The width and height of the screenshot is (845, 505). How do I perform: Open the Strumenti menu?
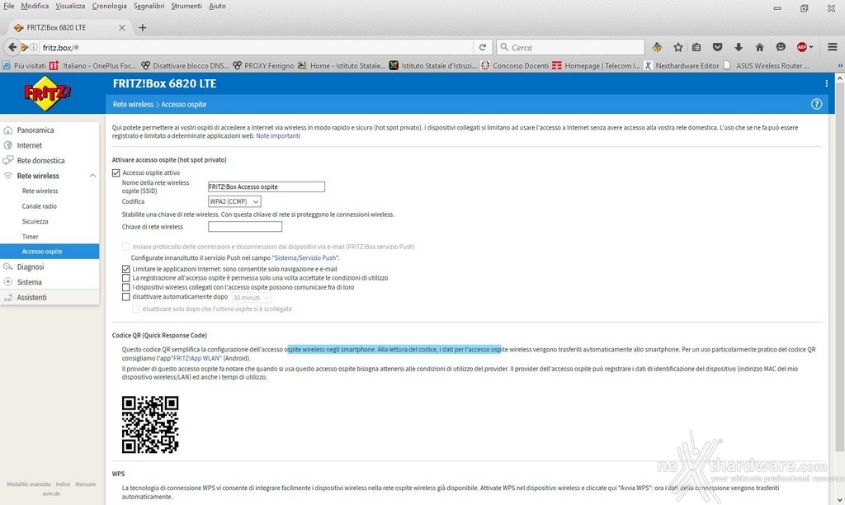tap(186, 6)
